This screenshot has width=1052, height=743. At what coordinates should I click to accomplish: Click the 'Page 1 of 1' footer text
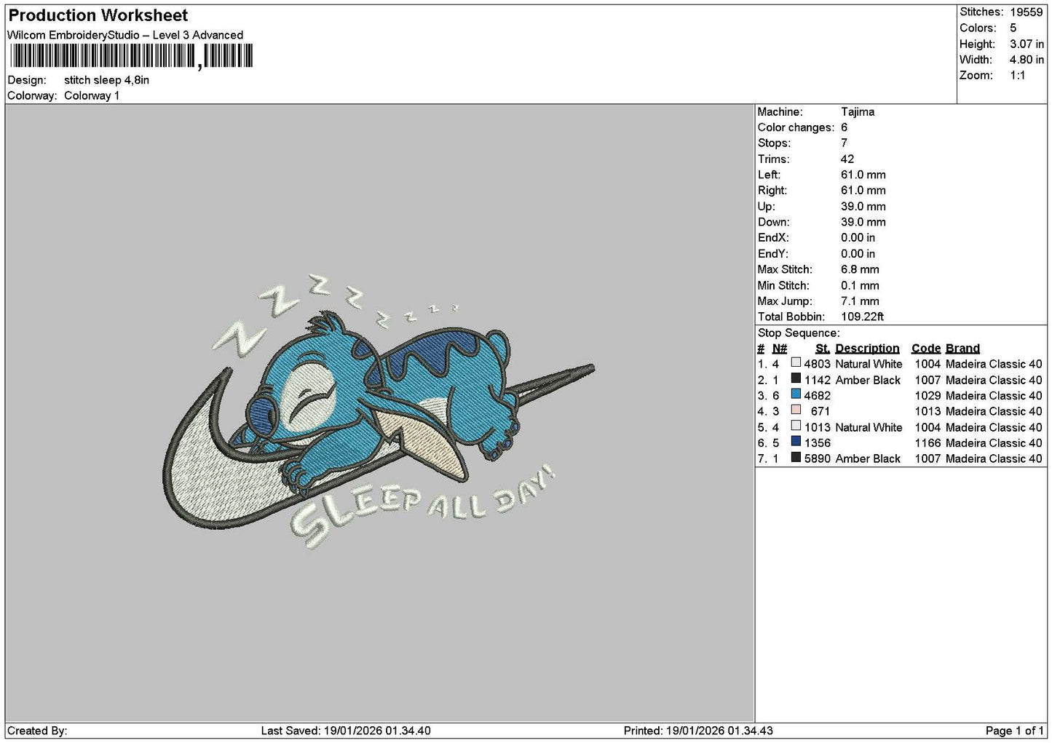pyautogui.click(x=1014, y=731)
